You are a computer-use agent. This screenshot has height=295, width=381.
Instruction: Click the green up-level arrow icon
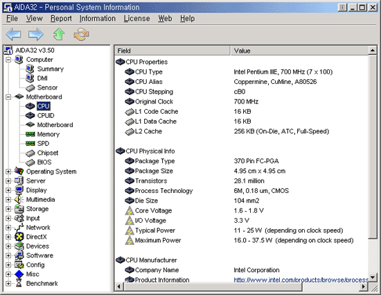point(59,34)
